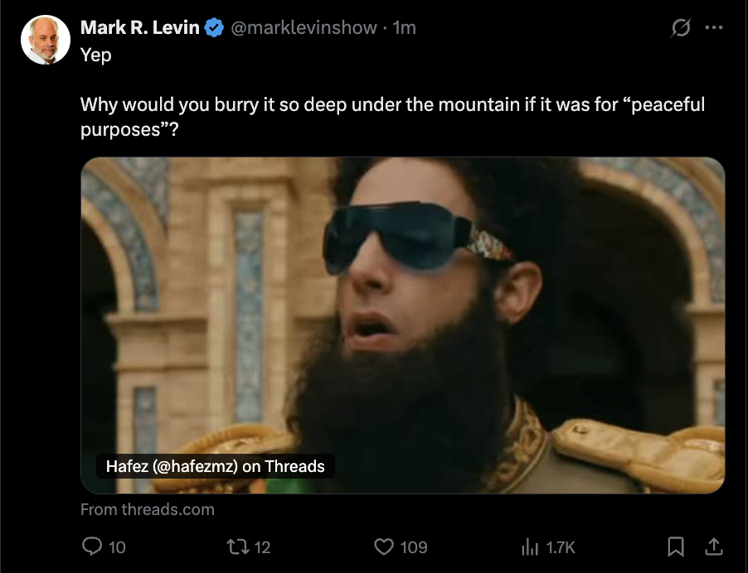Image resolution: width=748 pixels, height=573 pixels.
Task: Click the 12 reposts count
Action: [262, 547]
